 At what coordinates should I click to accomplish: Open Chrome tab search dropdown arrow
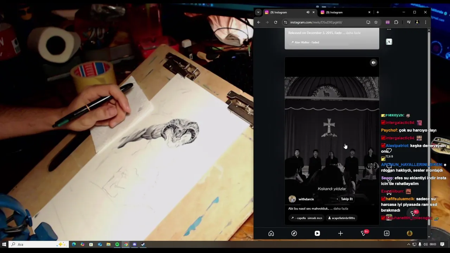pos(258,12)
